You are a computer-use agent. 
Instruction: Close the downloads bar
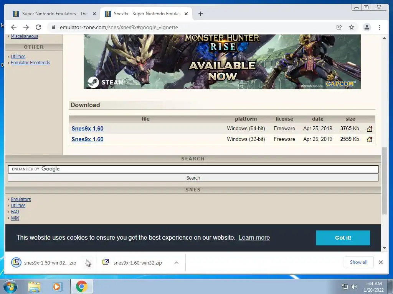(x=381, y=262)
